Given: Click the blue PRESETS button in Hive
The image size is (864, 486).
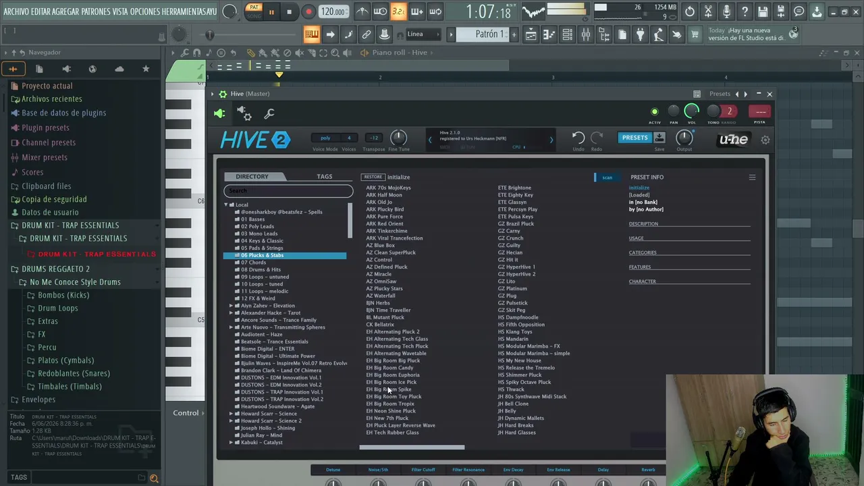Looking at the screenshot, I should (634, 138).
